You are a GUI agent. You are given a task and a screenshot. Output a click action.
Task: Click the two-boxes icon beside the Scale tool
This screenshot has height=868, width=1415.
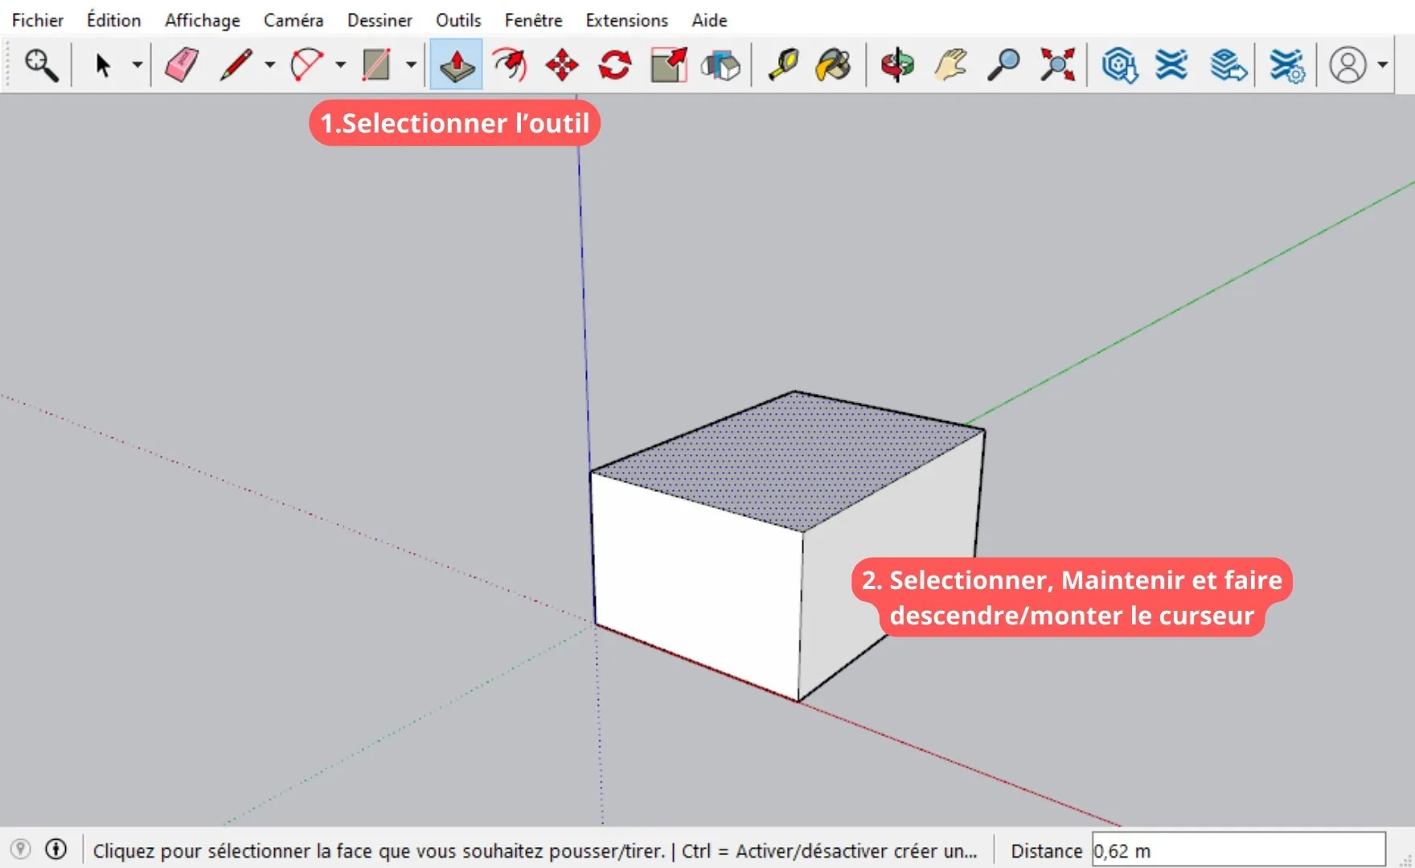(x=720, y=65)
